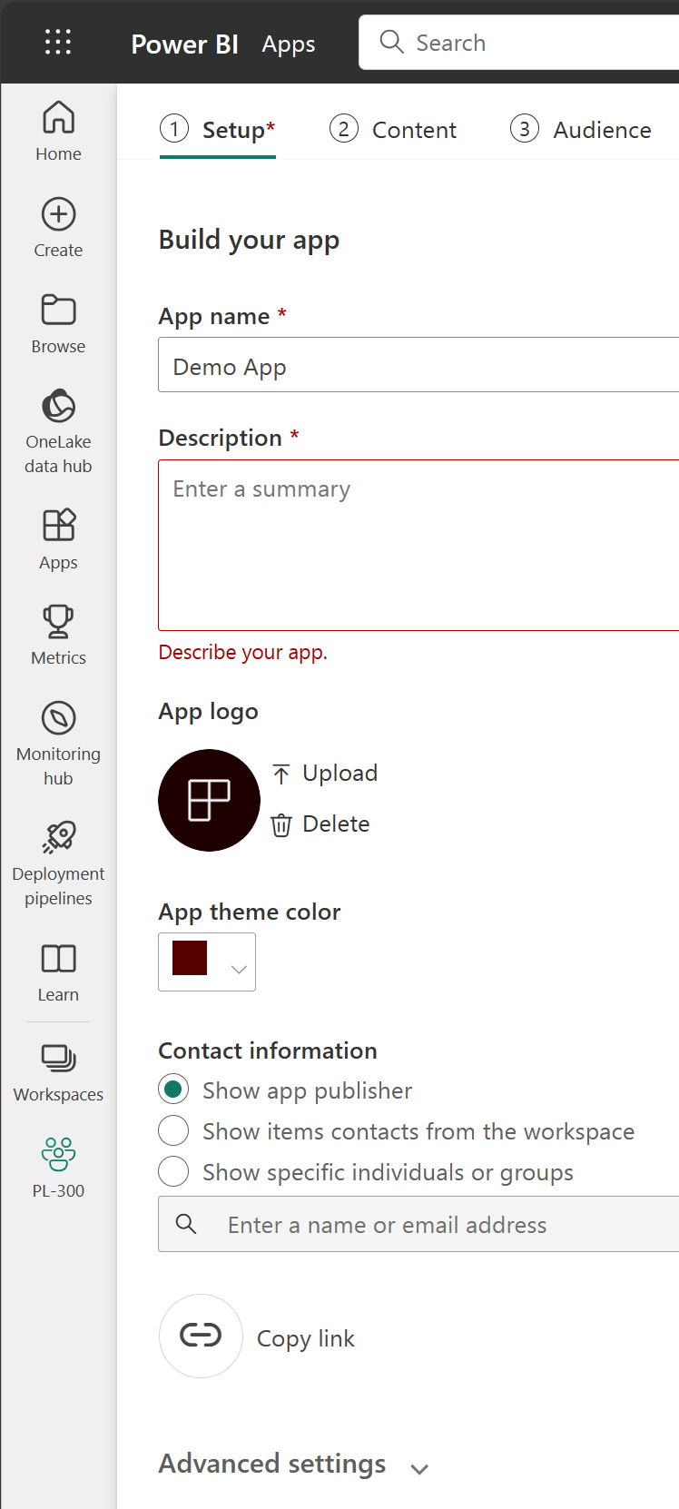The image size is (679, 1509).
Task: Click the Power BI title link
Action: [x=185, y=44]
